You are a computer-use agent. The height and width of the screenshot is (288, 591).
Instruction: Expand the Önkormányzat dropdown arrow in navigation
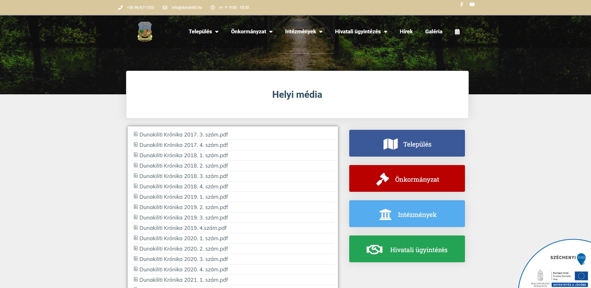click(x=271, y=32)
